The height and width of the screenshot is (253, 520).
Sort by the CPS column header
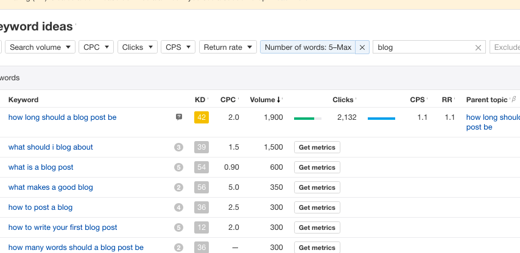(417, 100)
